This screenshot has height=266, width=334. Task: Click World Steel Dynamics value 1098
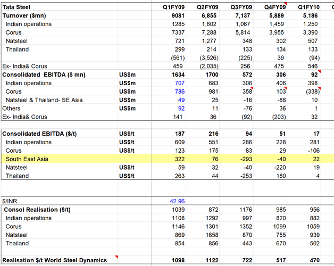point(178,260)
